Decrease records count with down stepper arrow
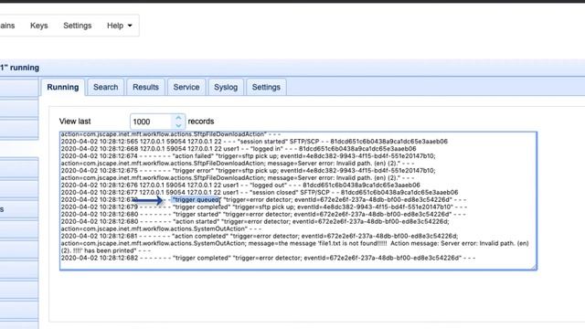 click(178, 125)
